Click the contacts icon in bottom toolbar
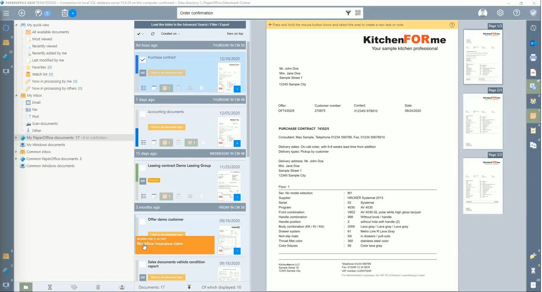The image size is (542, 292). coord(122,287)
